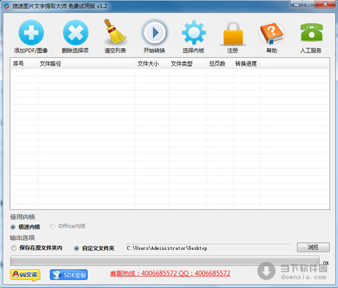Click the output folder path field

[x=207, y=248]
